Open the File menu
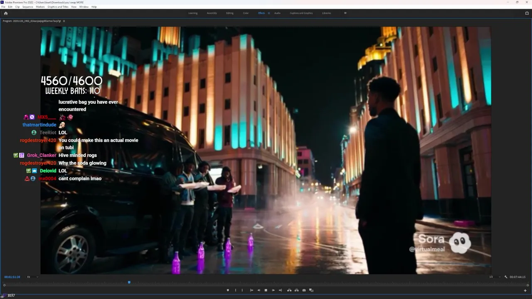 click(3, 7)
